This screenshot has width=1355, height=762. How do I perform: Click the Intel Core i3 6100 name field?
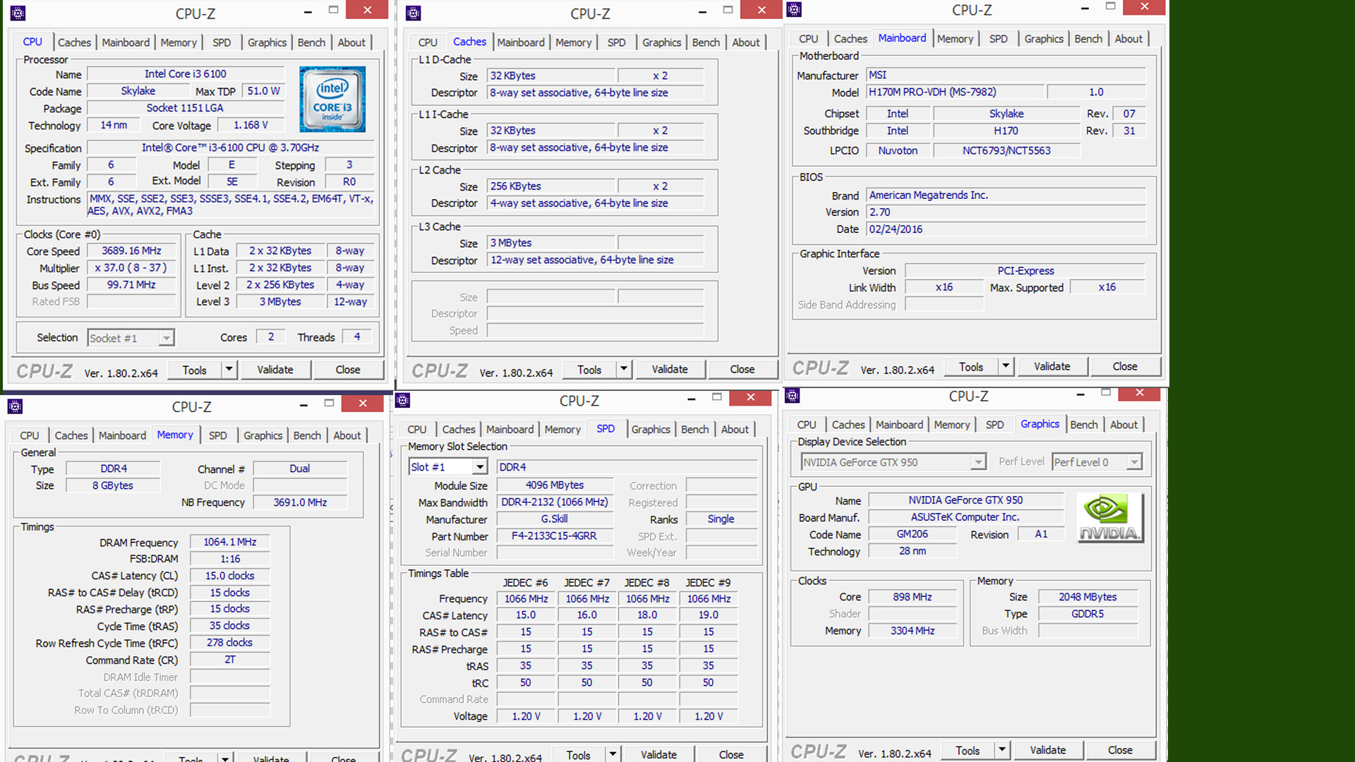[x=185, y=73]
